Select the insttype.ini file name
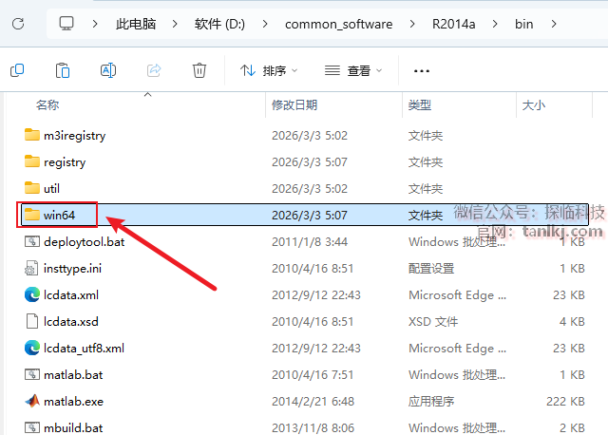This screenshot has height=435, width=608. pos(72,269)
